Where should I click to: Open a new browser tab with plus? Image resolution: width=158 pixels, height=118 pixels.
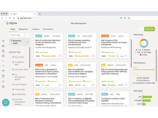coord(40,14)
